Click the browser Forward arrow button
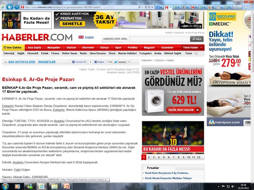 [x=16, y=7]
